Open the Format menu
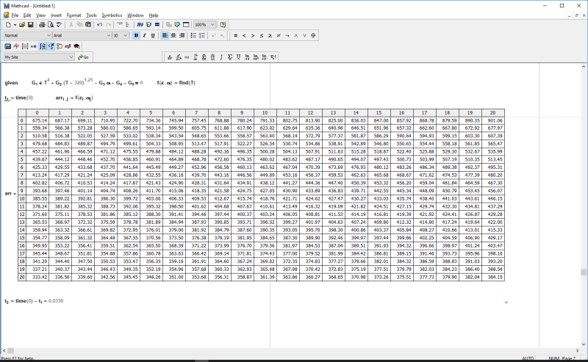Image resolution: width=588 pixels, height=362 pixels. 74,15
